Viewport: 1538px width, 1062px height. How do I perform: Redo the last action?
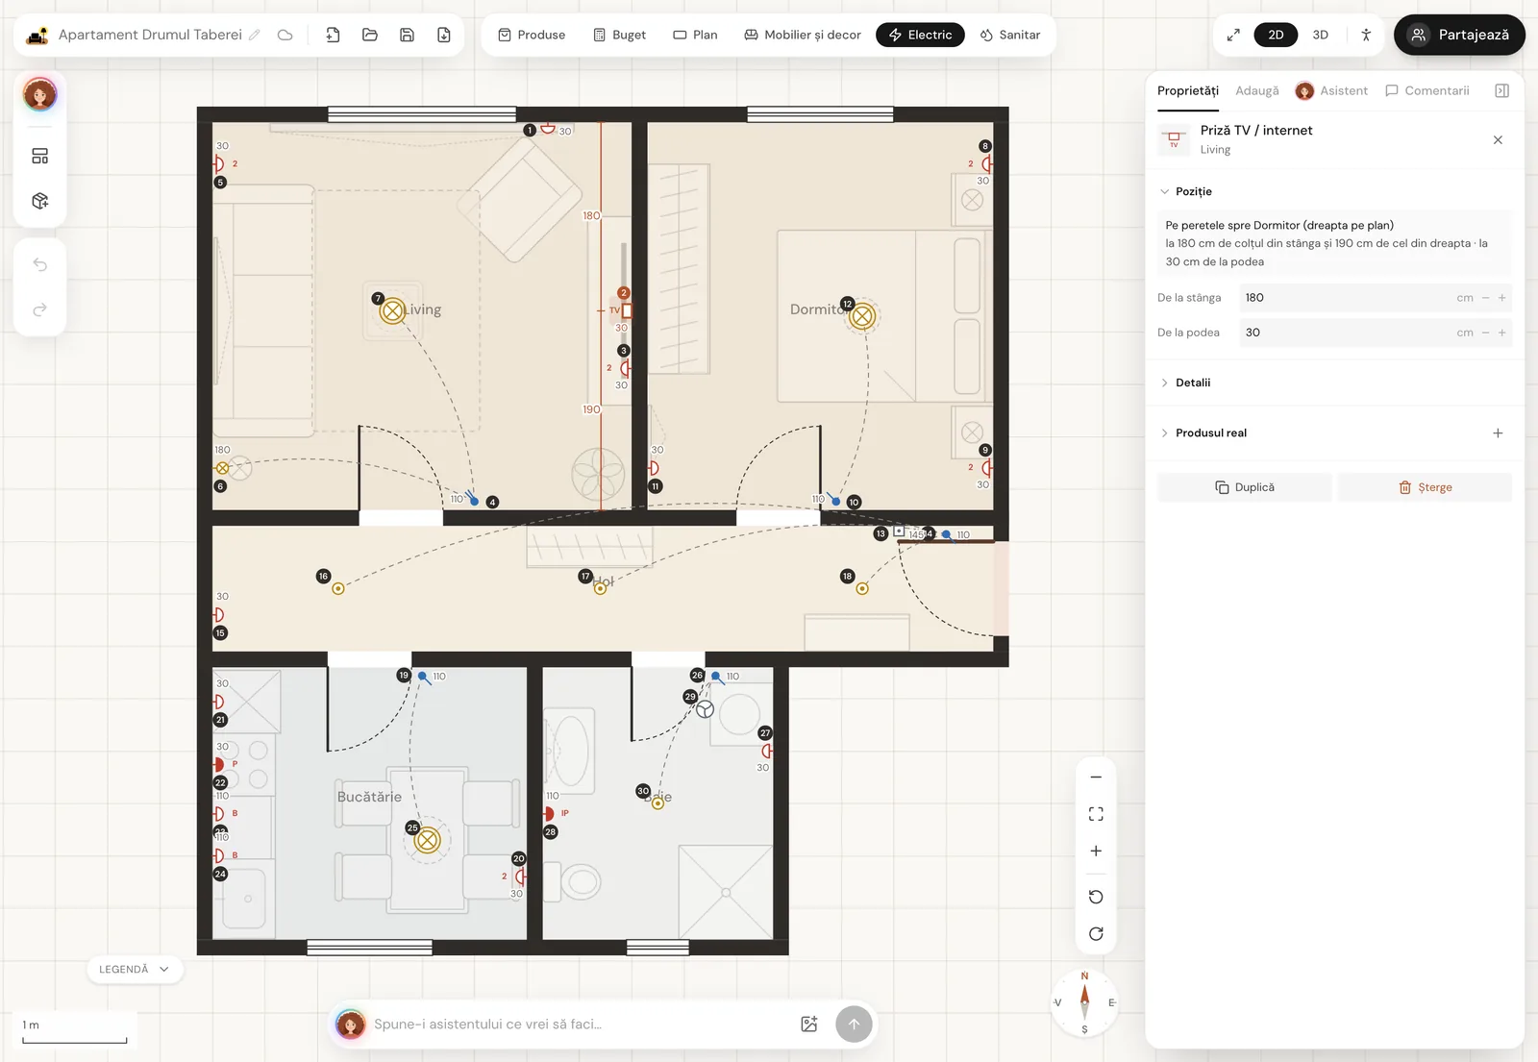tap(39, 309)
